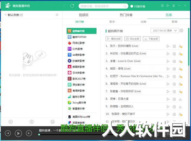Download song 6 开往春天的地铁
The height and width of the screenshot is (141, 191).
180,84
